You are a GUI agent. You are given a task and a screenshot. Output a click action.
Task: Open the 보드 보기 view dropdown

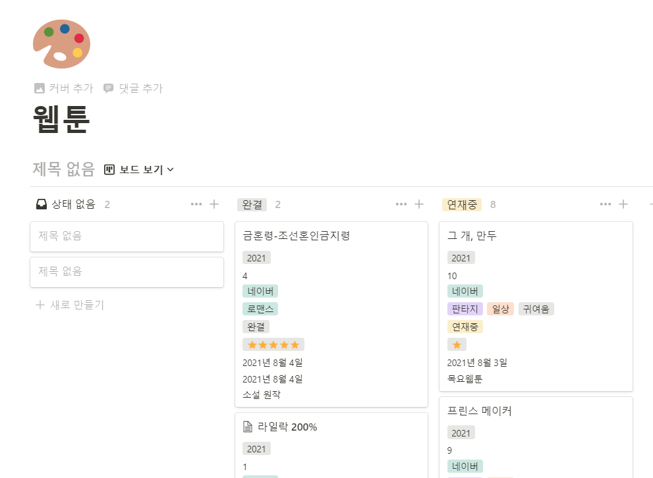[x=138, y=170]
